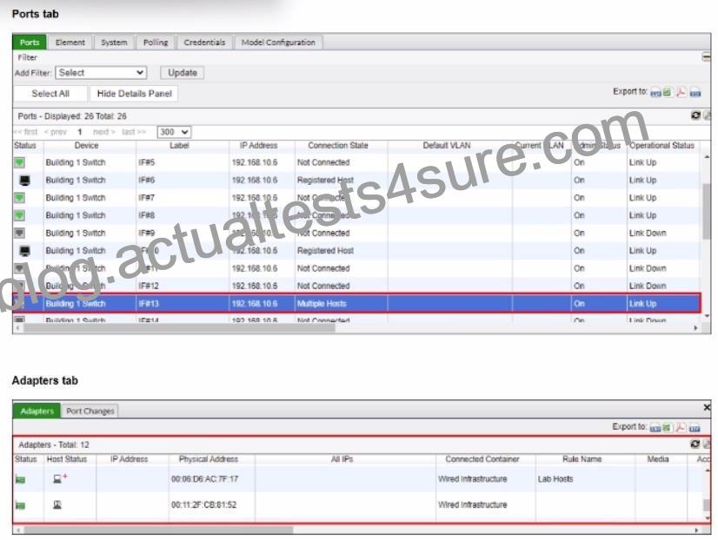
Task: Export ports list to PDF icon
Action: pos(681,92)
